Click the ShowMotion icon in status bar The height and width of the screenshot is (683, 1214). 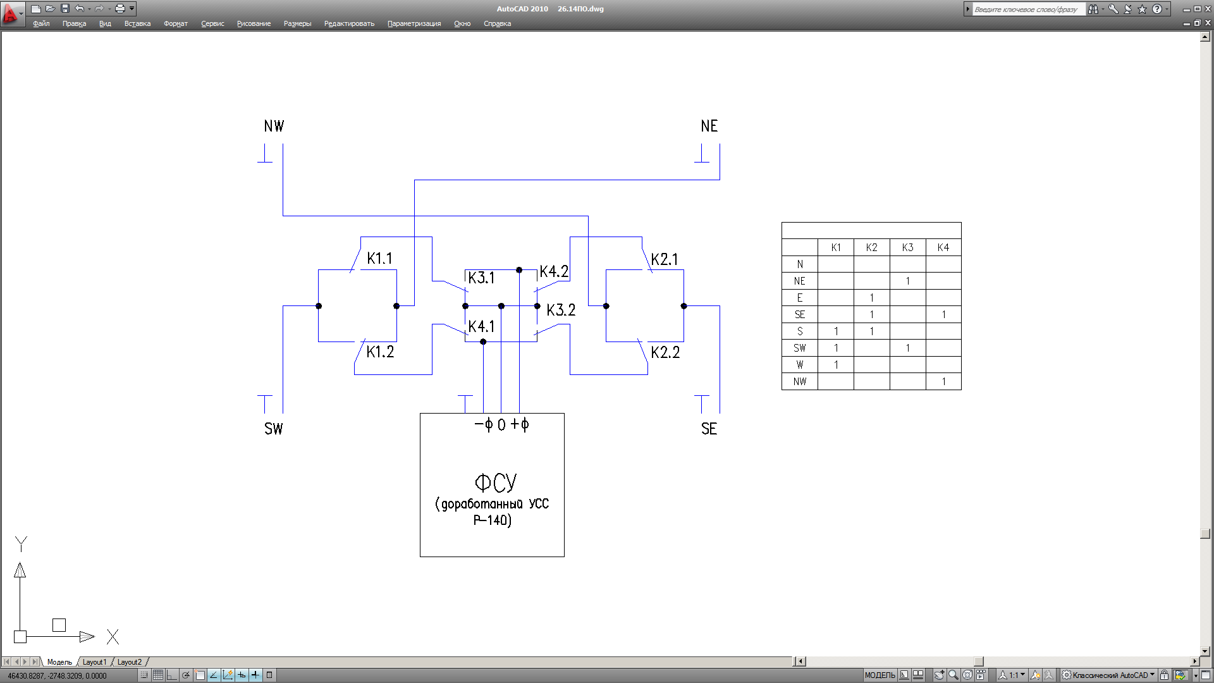981,675
